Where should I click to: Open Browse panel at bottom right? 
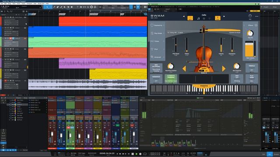pyautogui.click(x=276, y=154)
